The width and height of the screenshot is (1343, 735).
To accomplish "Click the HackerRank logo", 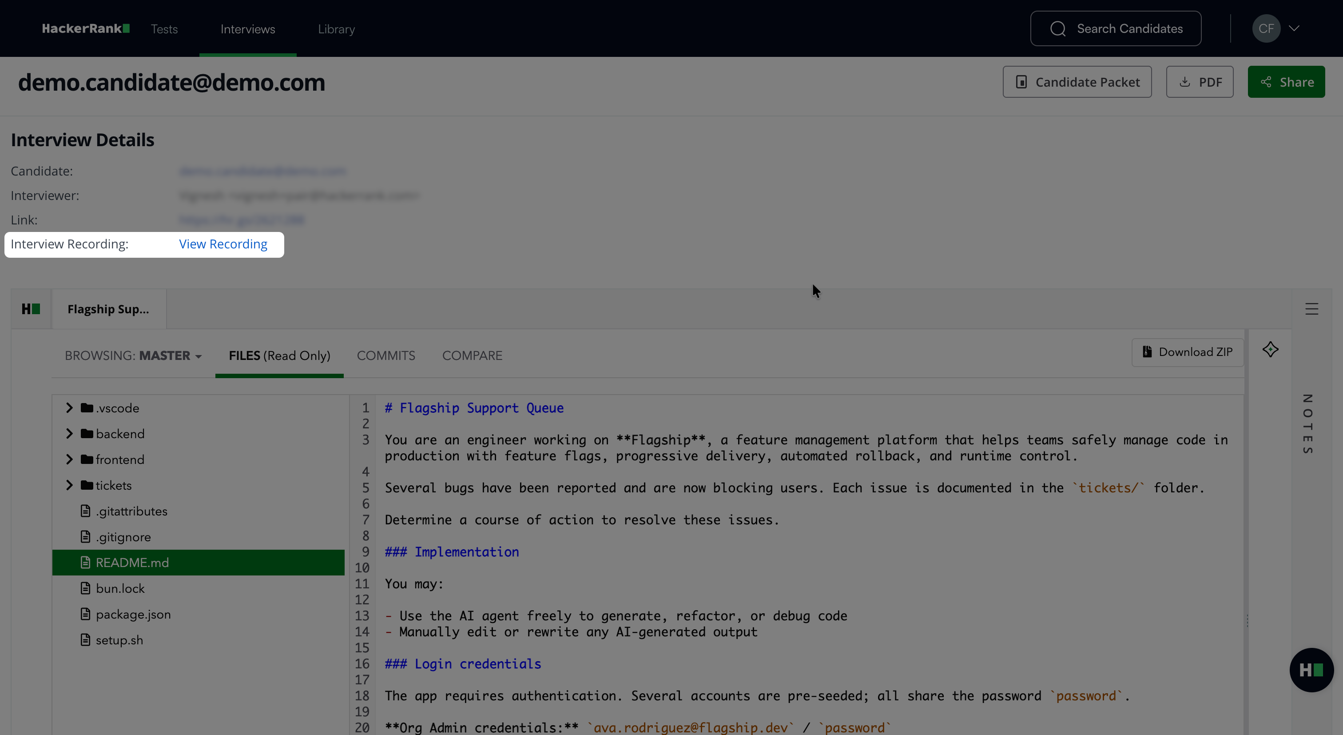I will 86,29.
